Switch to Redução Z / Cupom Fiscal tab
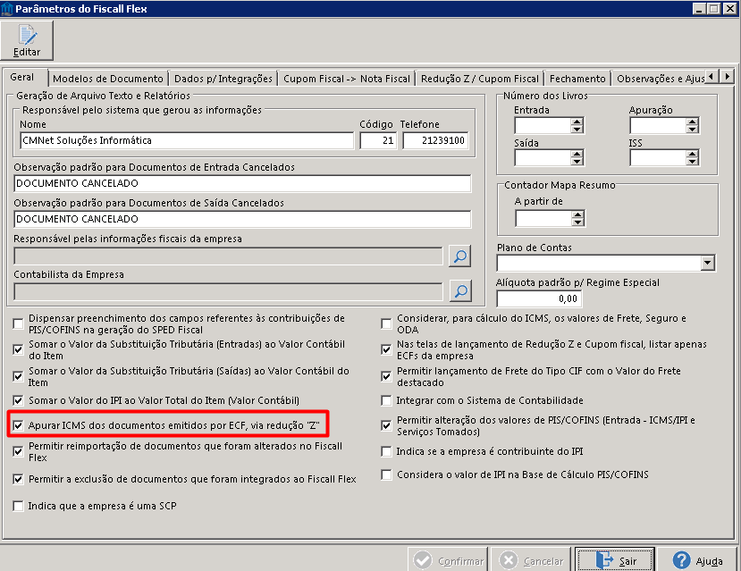 tap(480, 79)
